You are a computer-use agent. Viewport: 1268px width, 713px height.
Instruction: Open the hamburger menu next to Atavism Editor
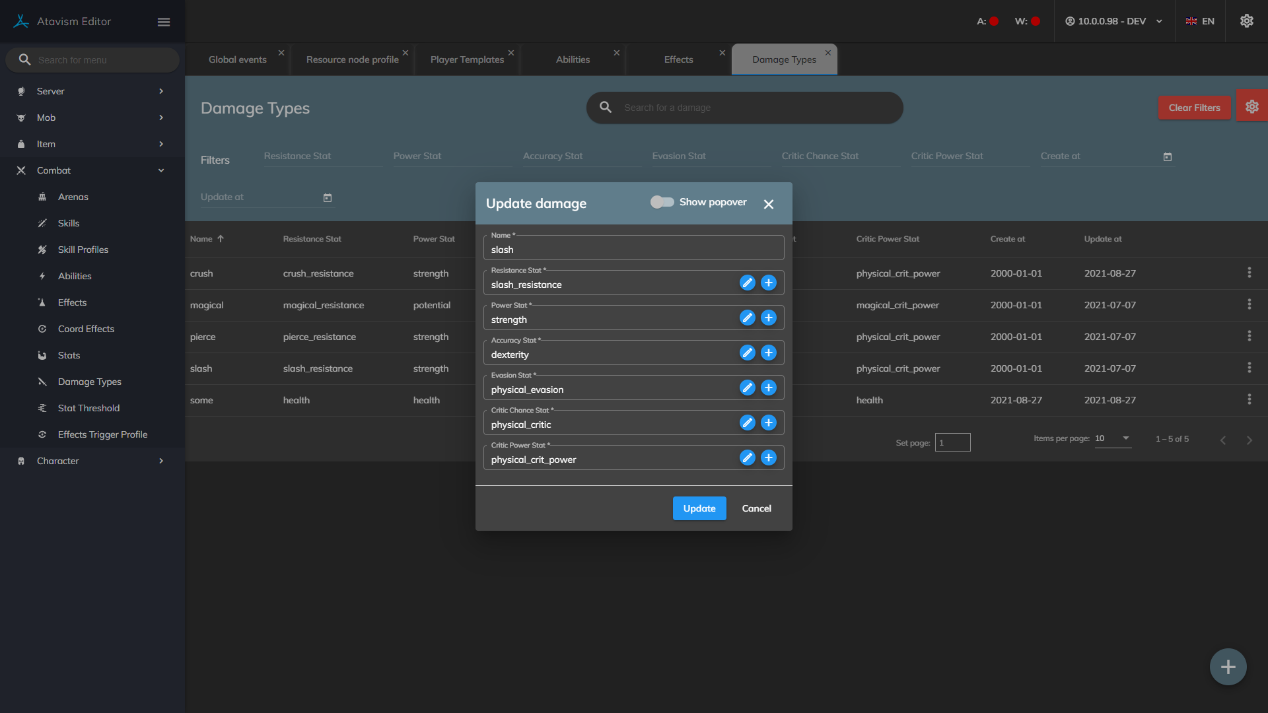[164, 22]
